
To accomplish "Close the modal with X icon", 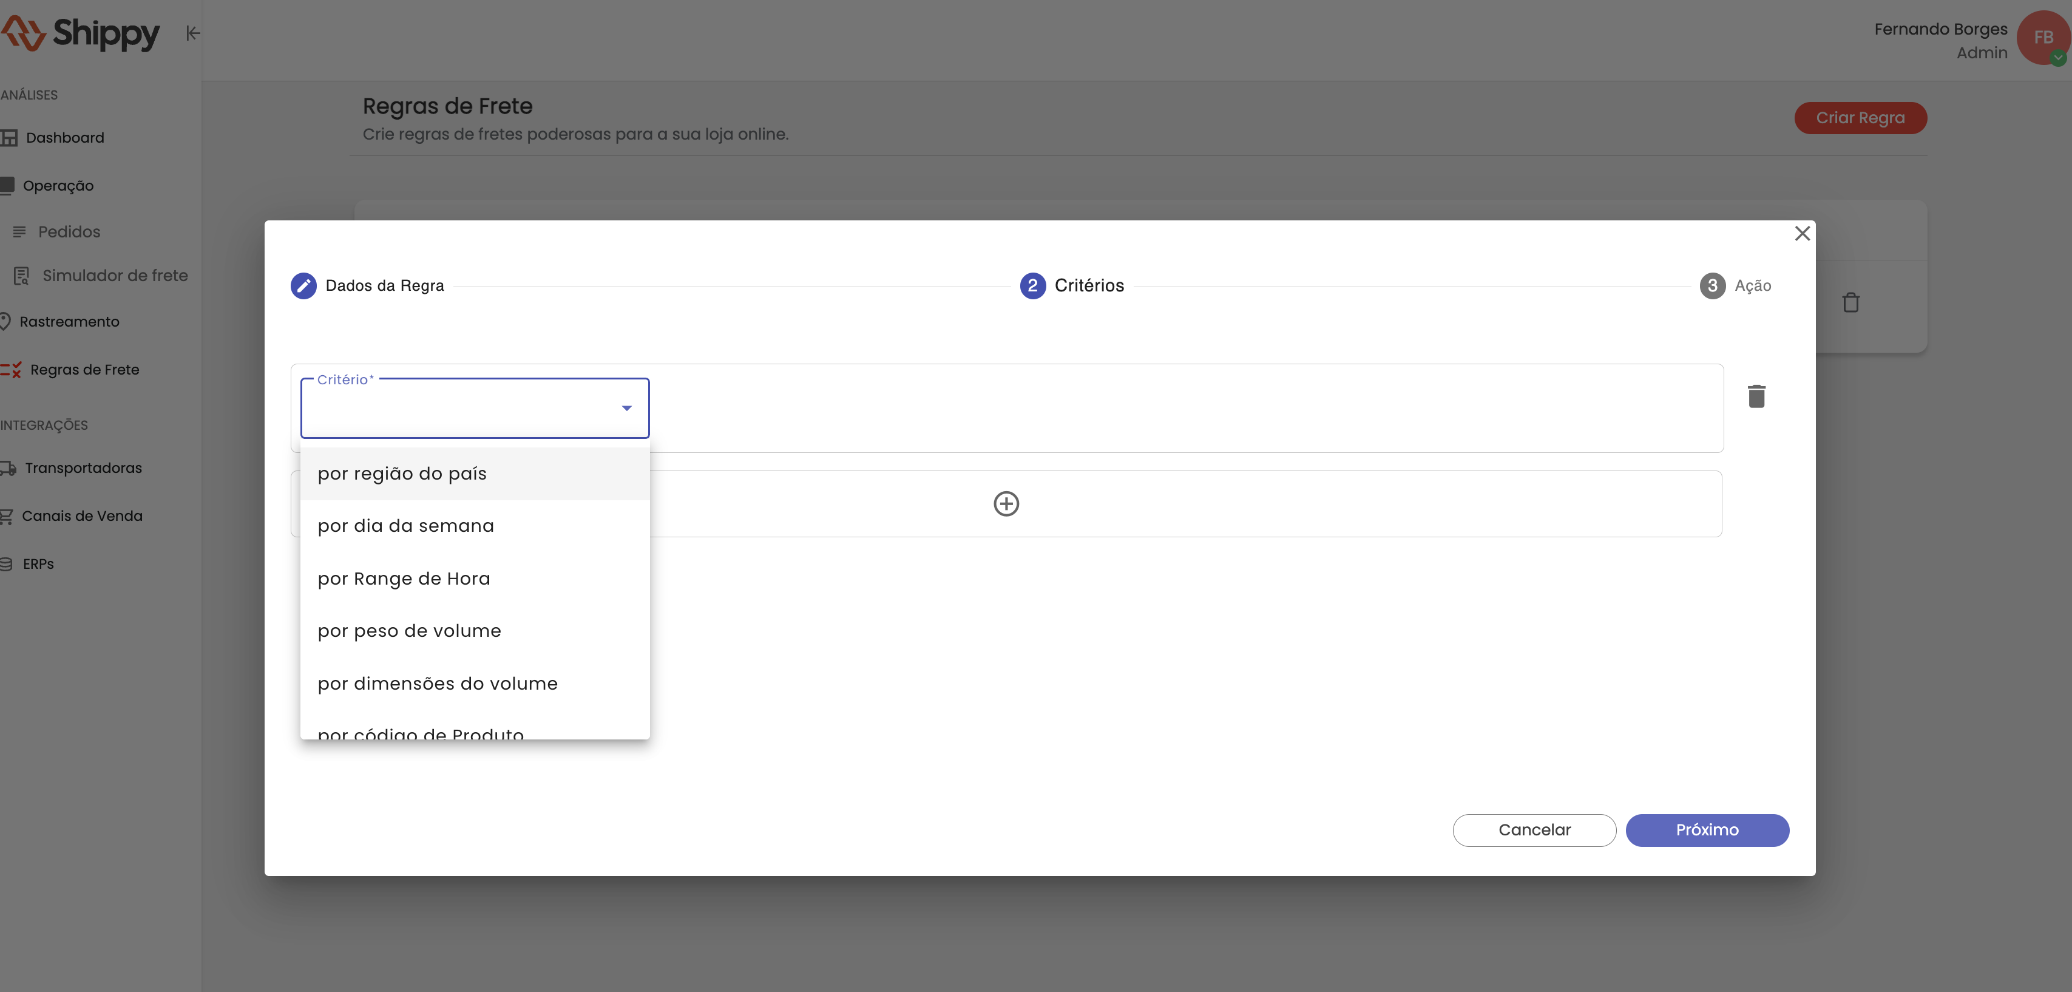I will point(1802,233).
